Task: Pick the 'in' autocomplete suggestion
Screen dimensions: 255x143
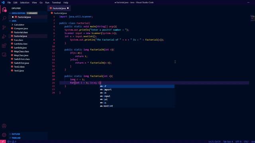Action: 137,93
